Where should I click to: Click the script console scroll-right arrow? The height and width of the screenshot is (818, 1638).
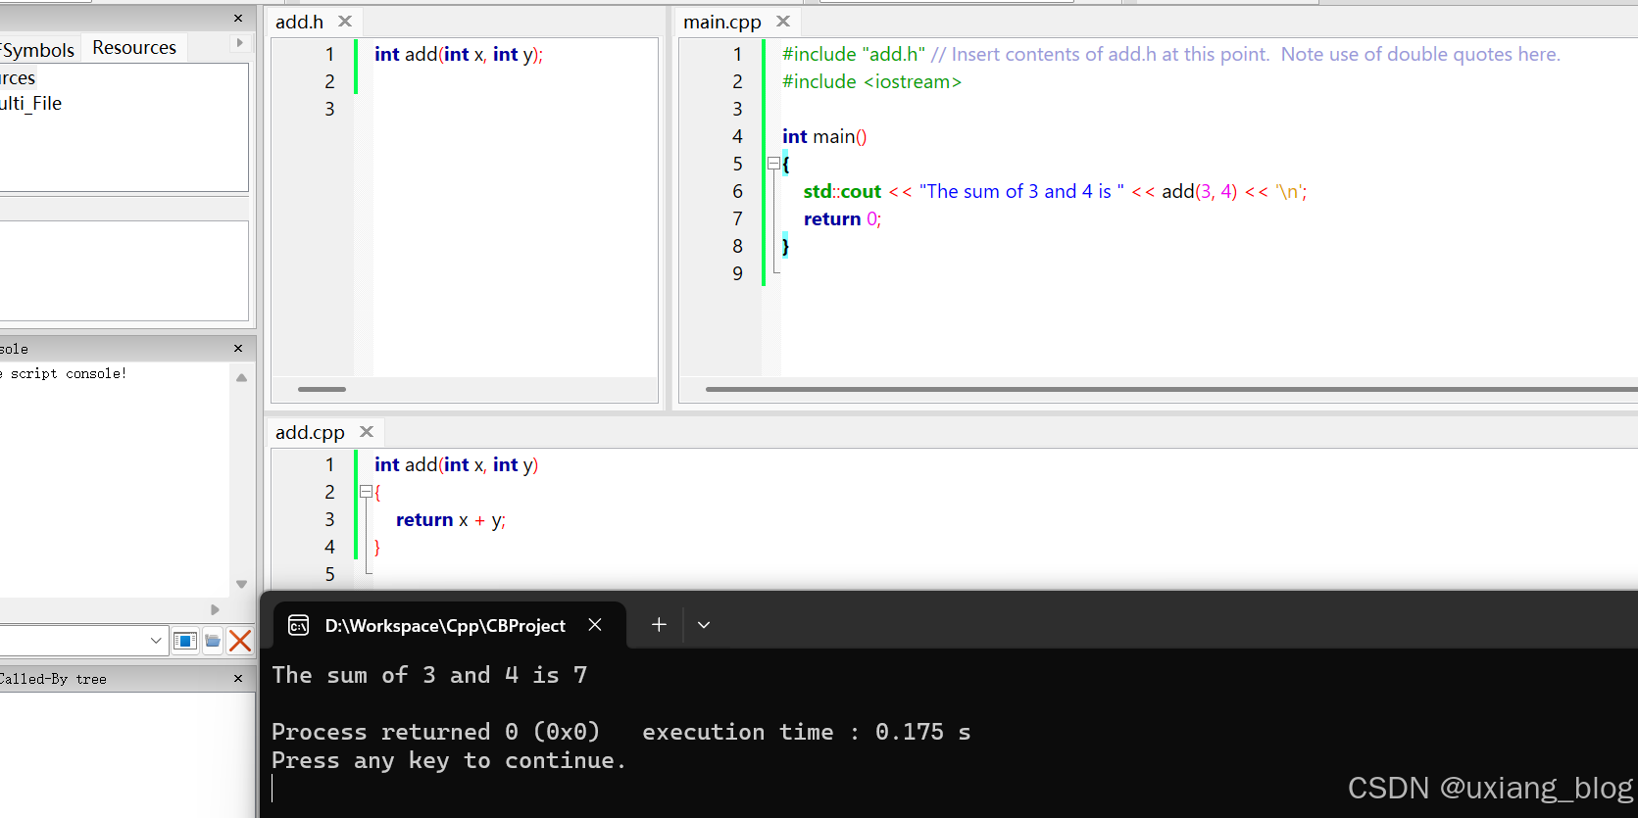(215, 609)
